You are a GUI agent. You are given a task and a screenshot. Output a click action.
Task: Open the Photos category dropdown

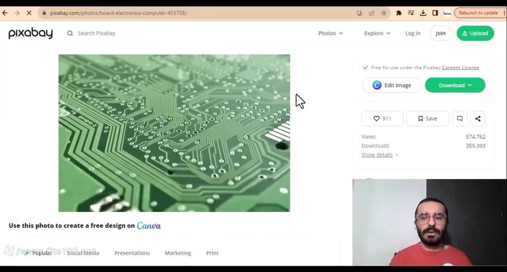[x=330, y=33]
